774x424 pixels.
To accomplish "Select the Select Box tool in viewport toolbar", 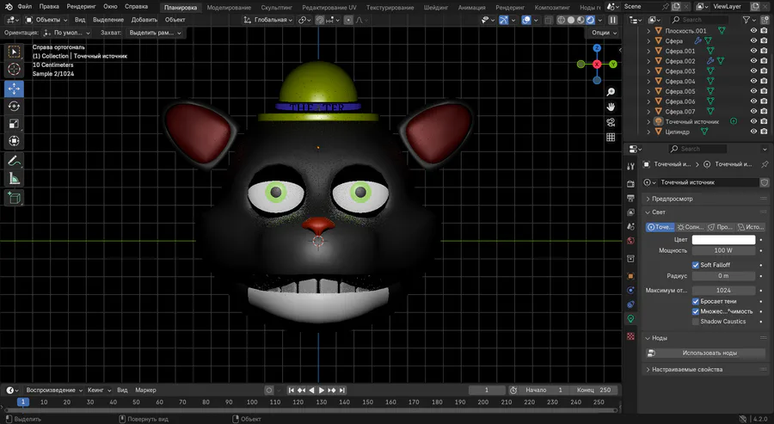I will (14, 52).
